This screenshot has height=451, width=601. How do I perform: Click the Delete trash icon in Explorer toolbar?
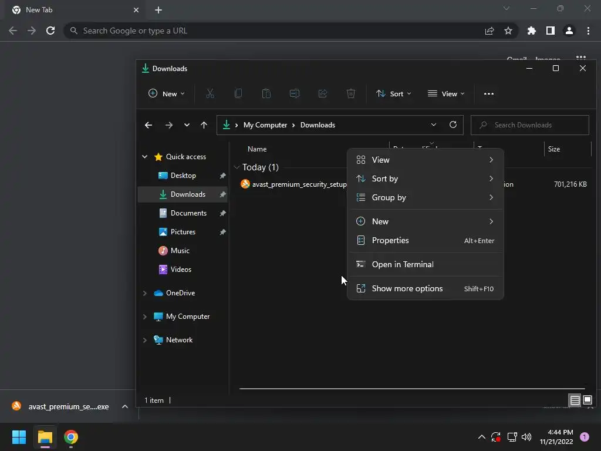(351, 93)
